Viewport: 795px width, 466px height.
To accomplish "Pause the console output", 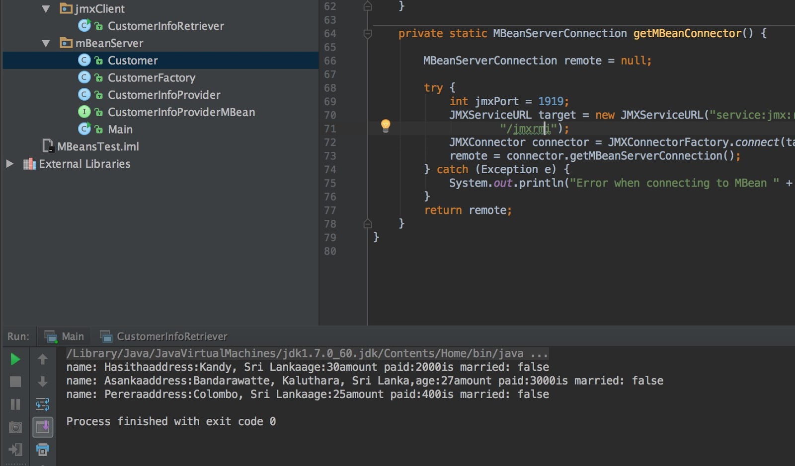I will click(x=14, y=404).
